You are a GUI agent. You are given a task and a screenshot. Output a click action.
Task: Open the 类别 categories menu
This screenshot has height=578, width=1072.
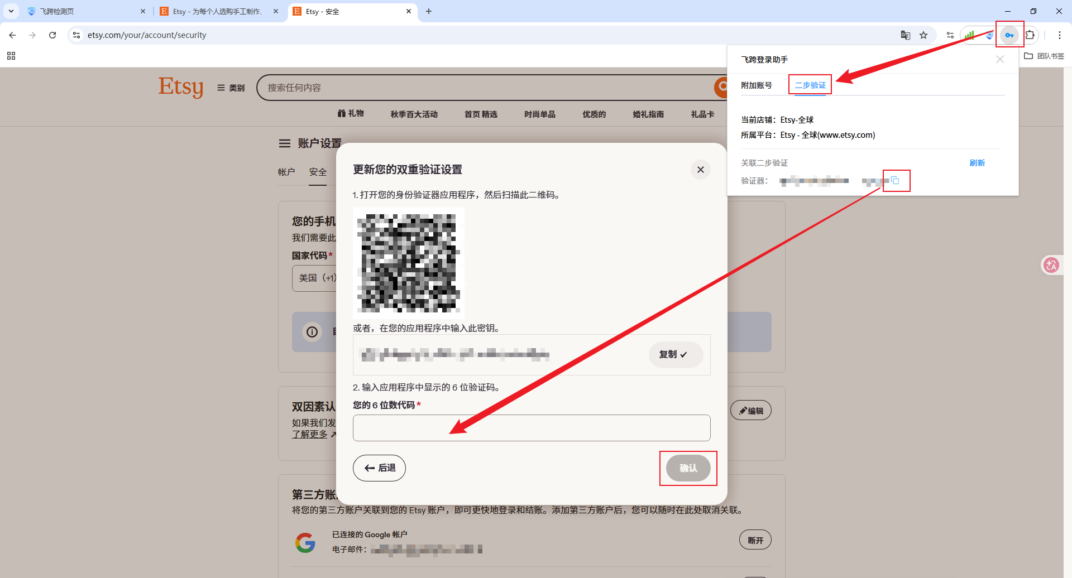click(x=231, y=88)
